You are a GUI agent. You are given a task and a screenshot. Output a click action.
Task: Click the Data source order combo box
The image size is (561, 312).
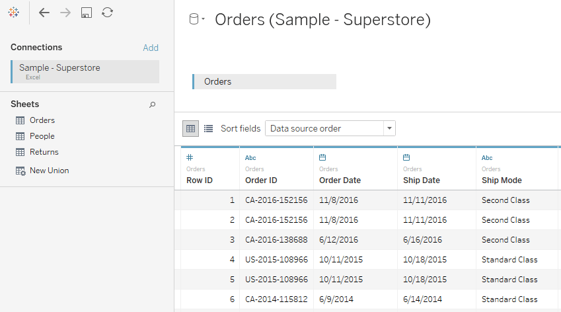(x=330, y=128)
